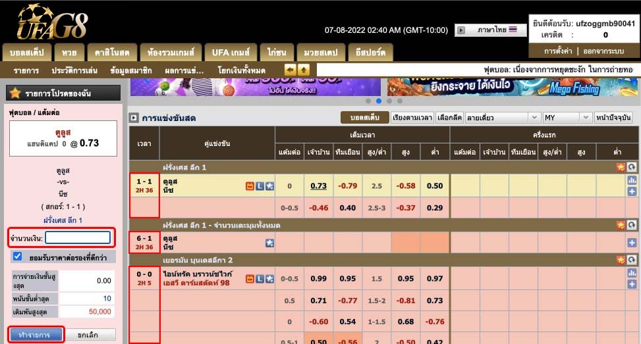Select the third banner carousel dot
The height and width of the screenshot is (344, 641).
coord(389,101)
